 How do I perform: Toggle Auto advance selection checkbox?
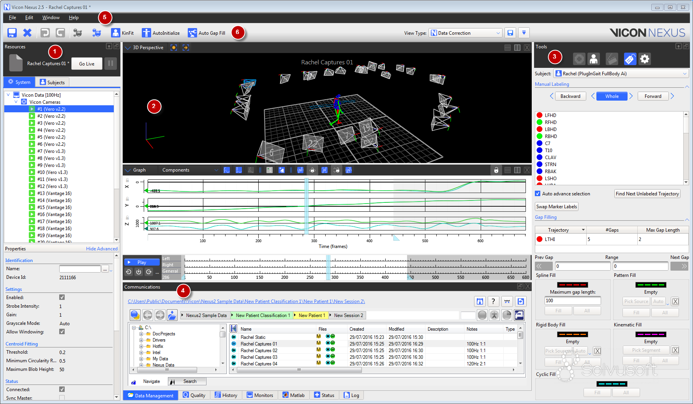(x=538, y=194)
